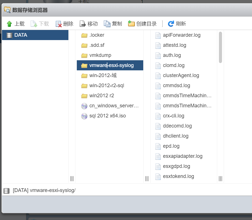Select clusterAgent.log file
Image resolution: width=252 pixels, height=220 pixels.
point(184,75)
